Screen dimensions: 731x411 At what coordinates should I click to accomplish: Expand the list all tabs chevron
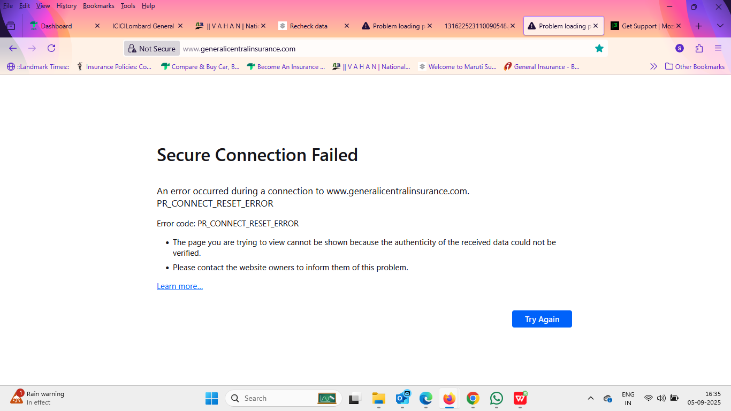720,26
